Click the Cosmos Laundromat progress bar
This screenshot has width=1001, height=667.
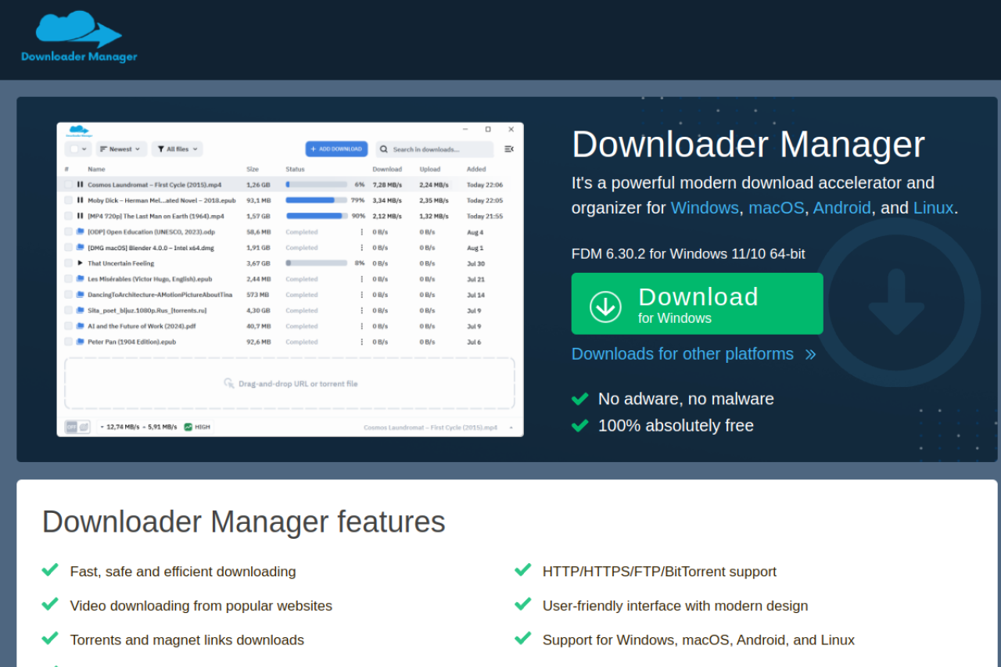coord(317,185)
